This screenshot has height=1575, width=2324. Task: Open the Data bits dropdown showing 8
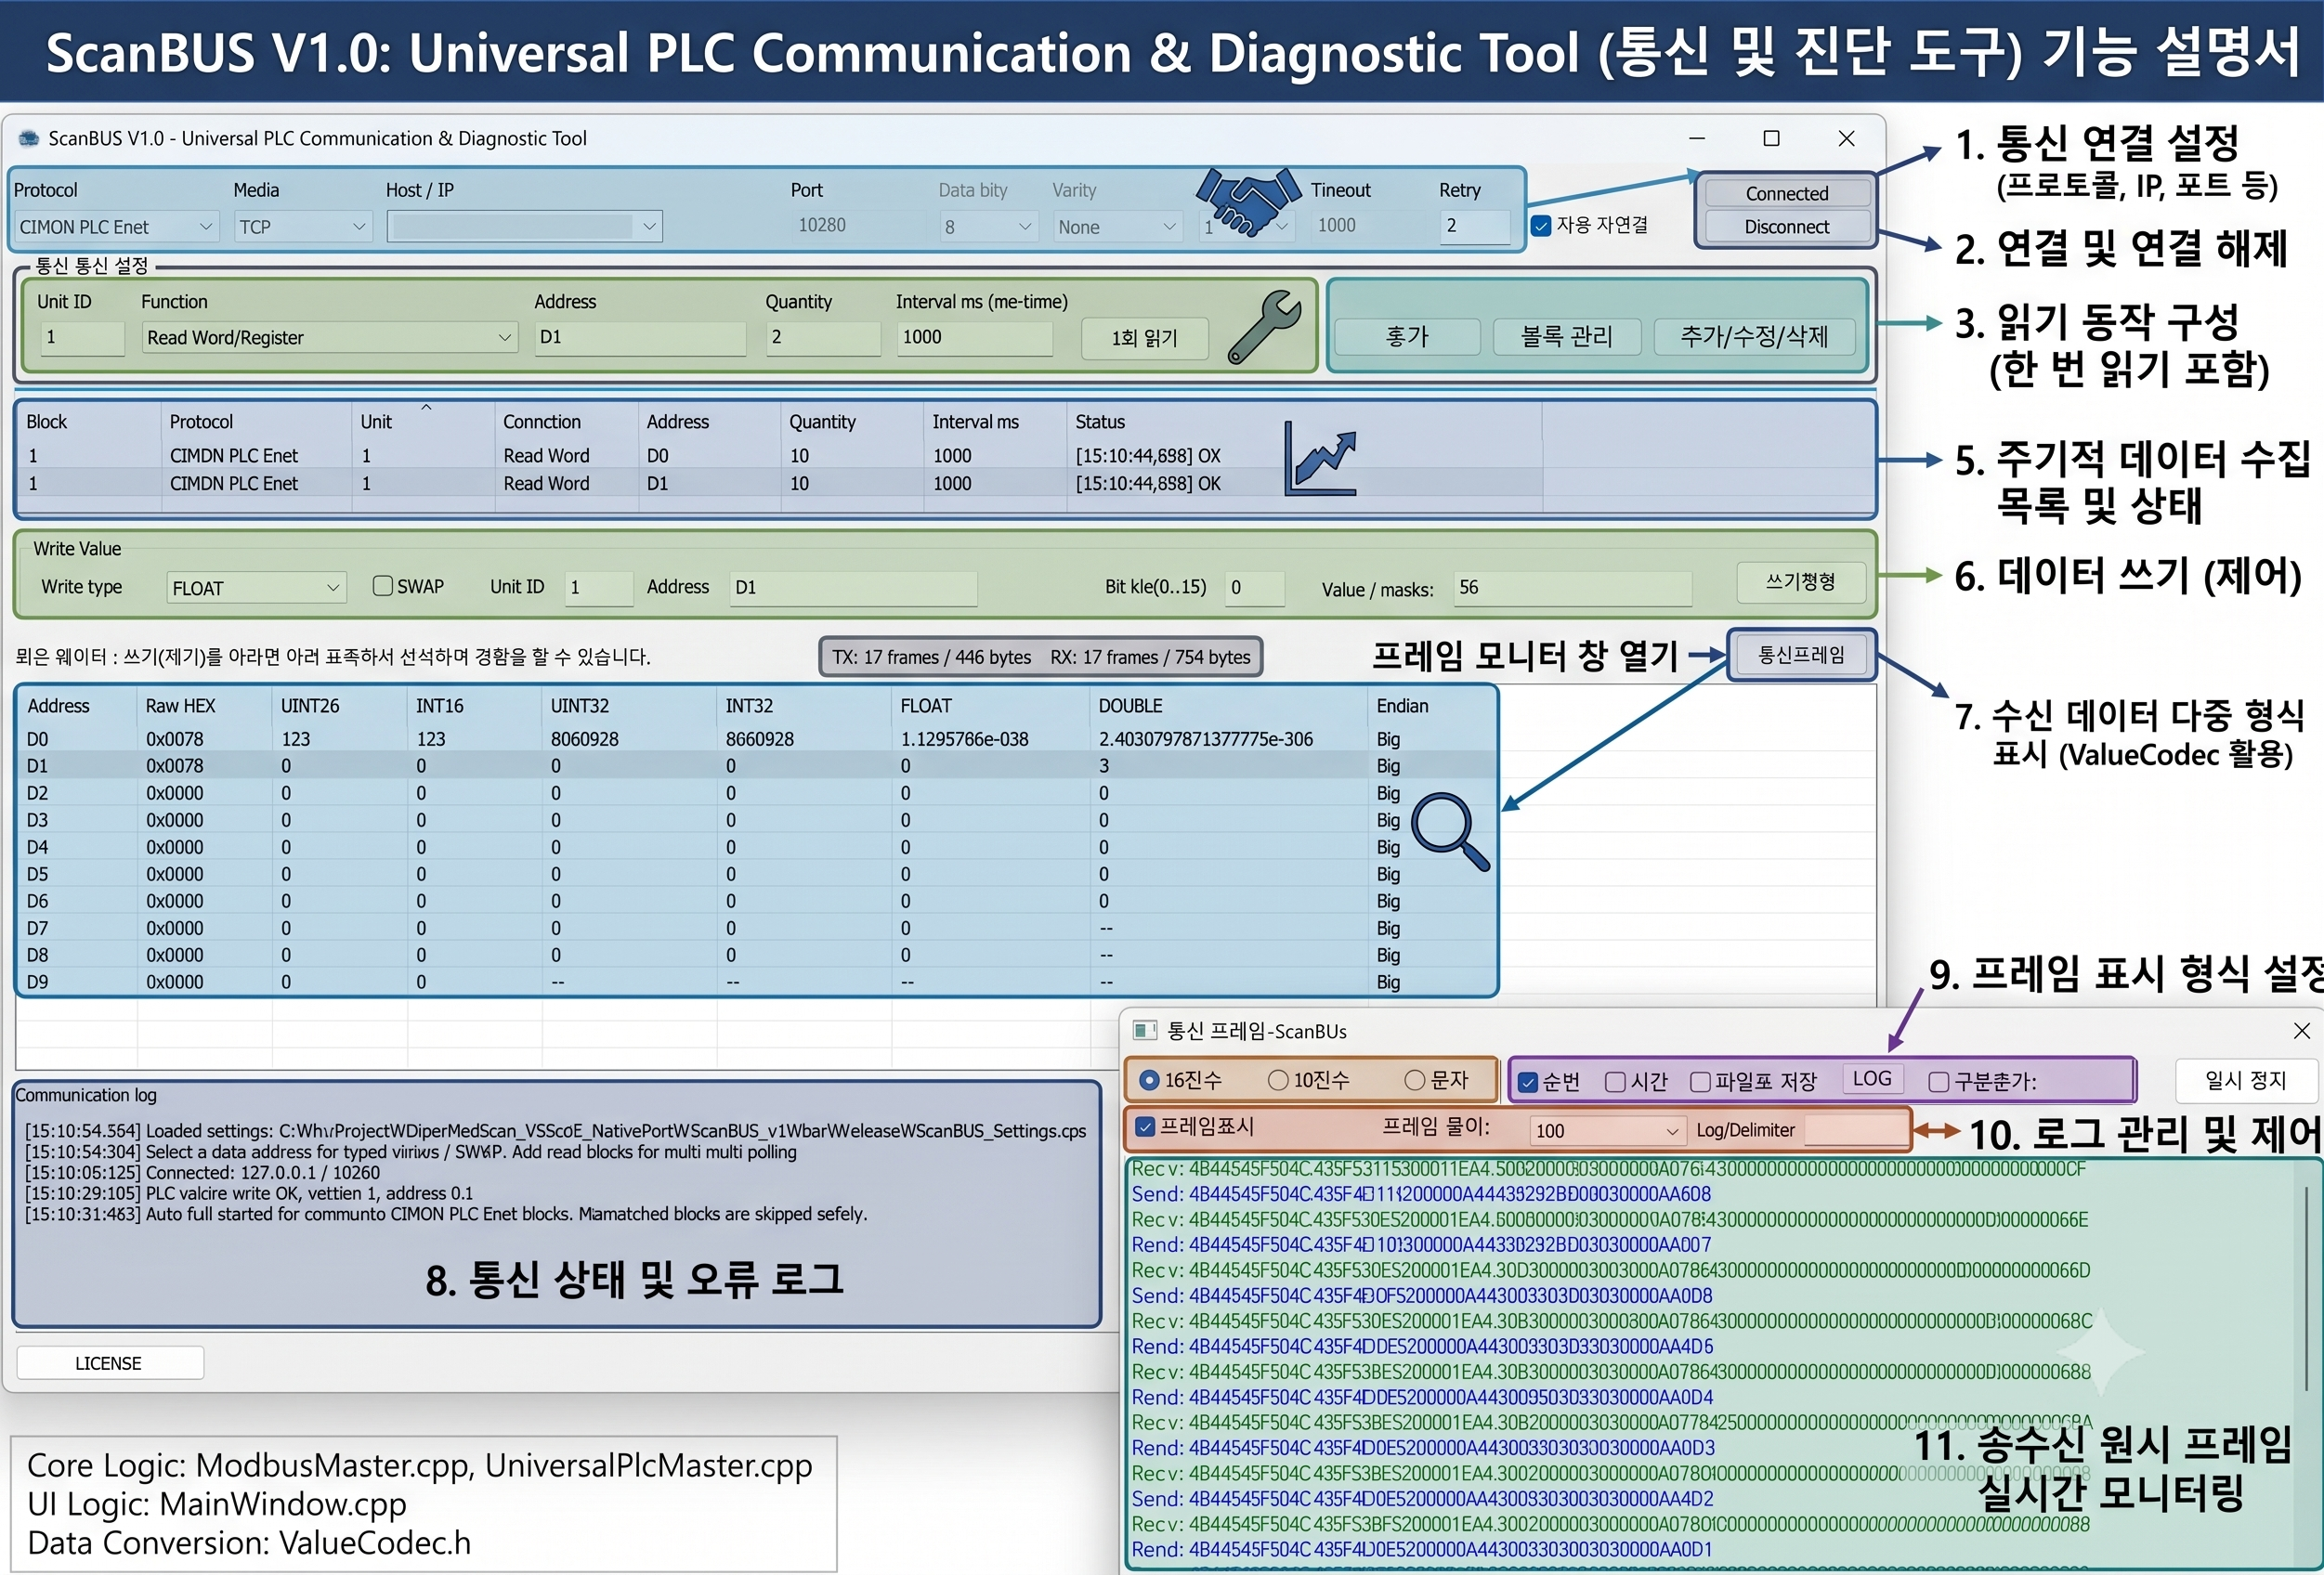988,227
